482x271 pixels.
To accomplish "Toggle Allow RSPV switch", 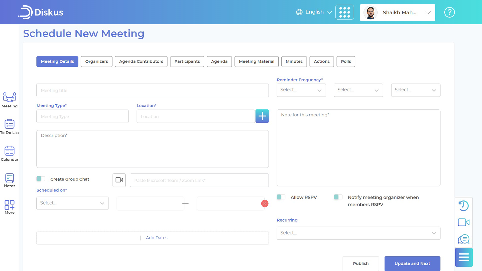I will (281, 197).
